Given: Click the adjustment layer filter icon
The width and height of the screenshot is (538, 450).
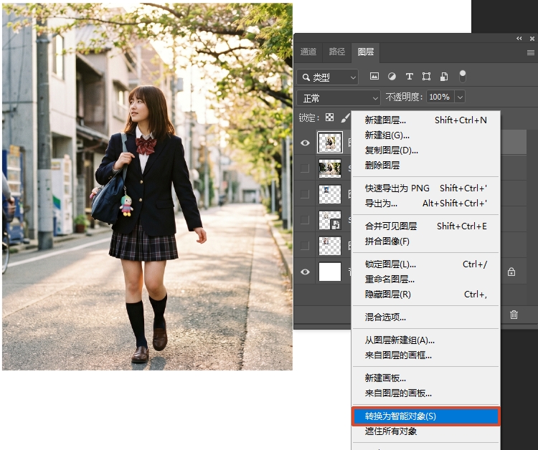Looking at the screenshot, I should coord(392,77).
